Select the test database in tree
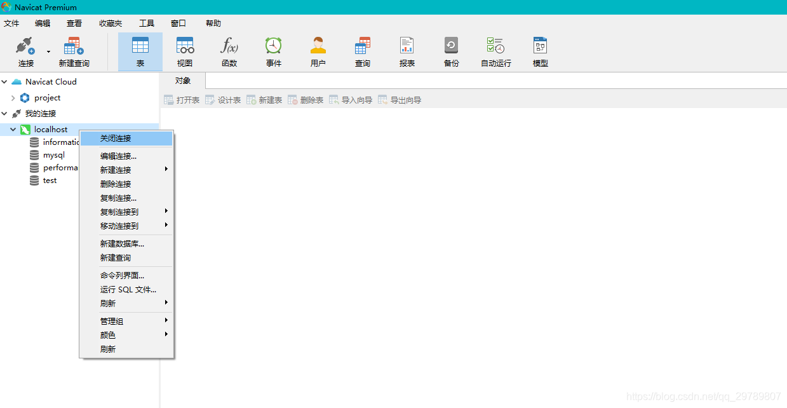This screenshot has height=408, width=787. click(50, 180)
